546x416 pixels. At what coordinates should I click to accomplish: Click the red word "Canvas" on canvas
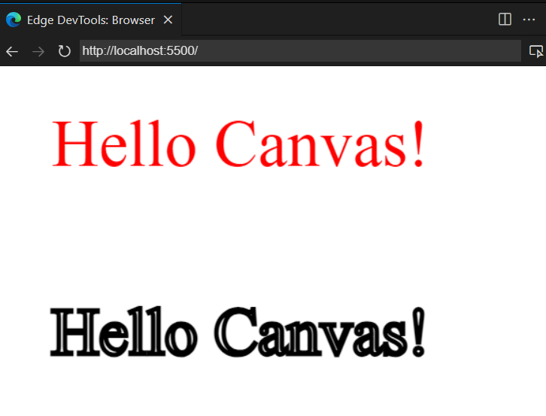[x=310, y=144]
